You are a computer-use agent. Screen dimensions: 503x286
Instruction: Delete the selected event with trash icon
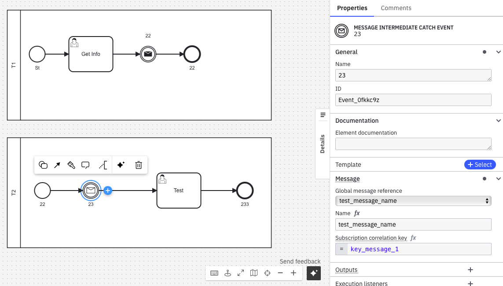click(139, 165)
